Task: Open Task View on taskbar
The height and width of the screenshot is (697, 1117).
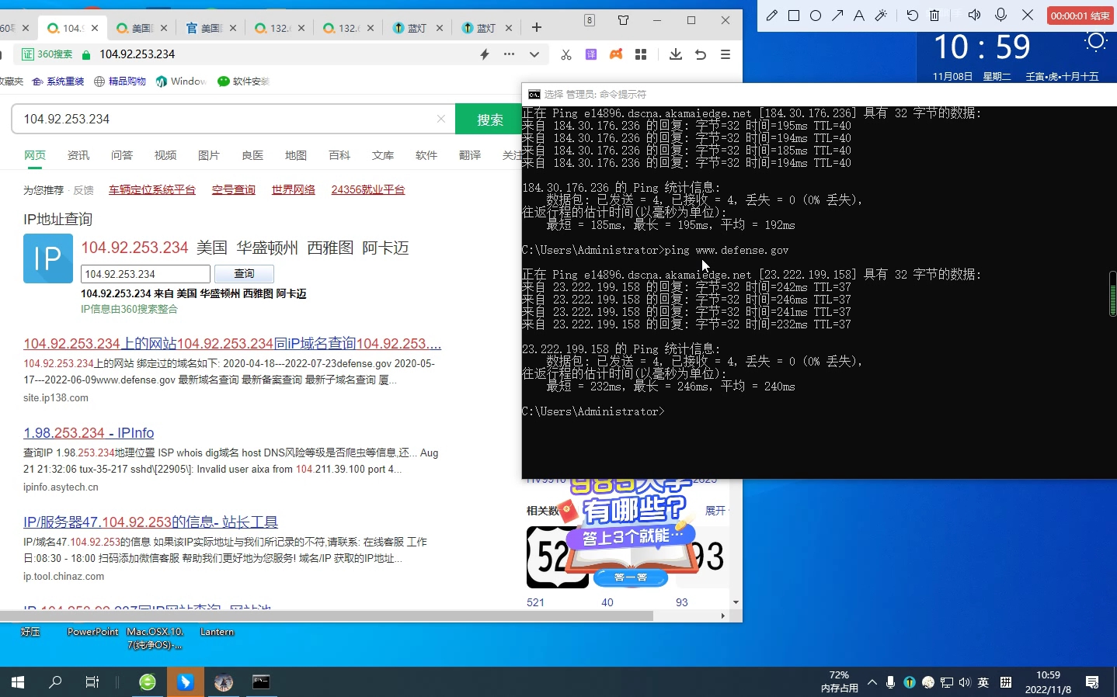Action: (x=92, y=682)
